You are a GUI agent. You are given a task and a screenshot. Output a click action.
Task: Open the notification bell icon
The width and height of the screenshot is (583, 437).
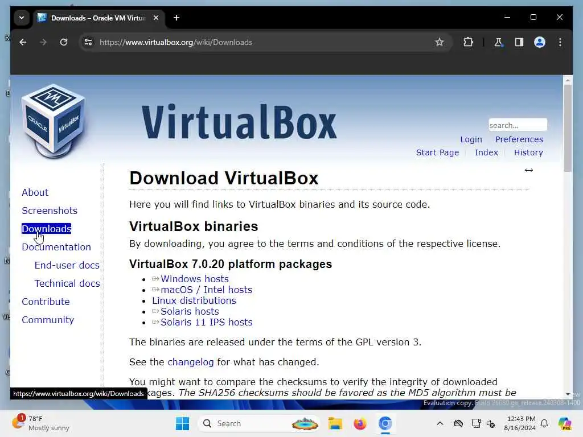[x=544, y=423]
